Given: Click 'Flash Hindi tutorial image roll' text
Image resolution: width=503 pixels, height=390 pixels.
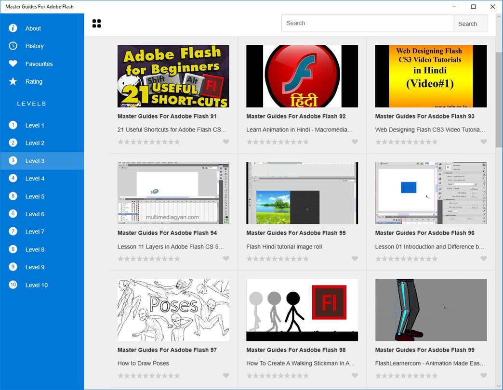Looking at the screenshot, I should click(284, 247).
